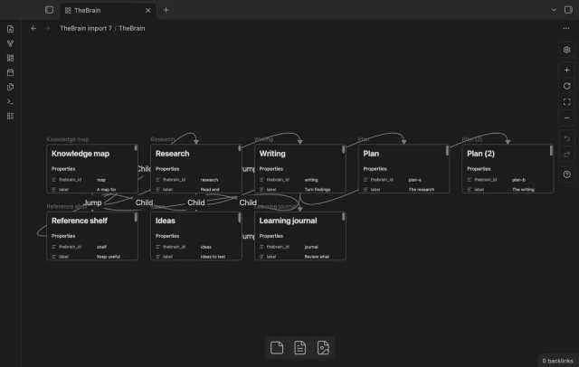Click the 'journal' thebrain_id value
The image size is (579, 367).
click(311, 247)
